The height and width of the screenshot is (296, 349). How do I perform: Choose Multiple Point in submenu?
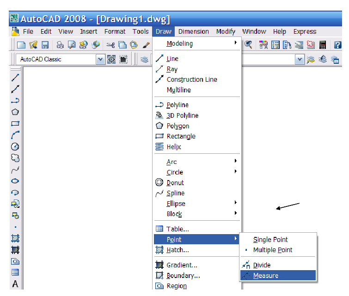pyautogui.click(x=278, y=250)
